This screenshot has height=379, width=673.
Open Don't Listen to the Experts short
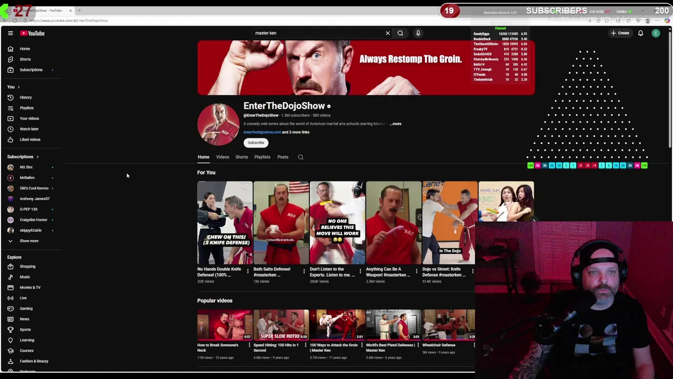tap(337, 223)
